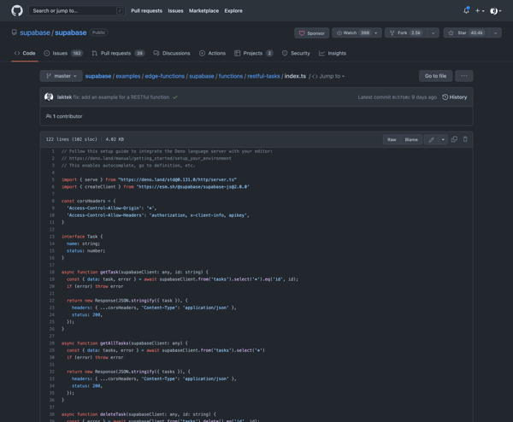Click the pencil edit file icon

click(x=431, y=139)
